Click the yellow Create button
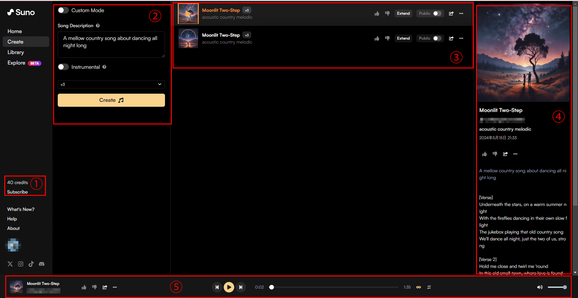 pos(111,100)
